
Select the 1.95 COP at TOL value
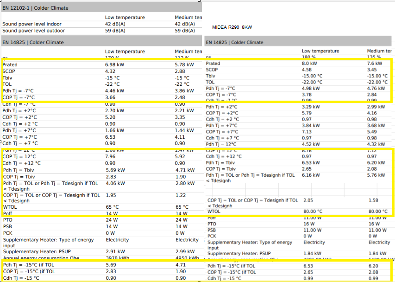[110, 195]
